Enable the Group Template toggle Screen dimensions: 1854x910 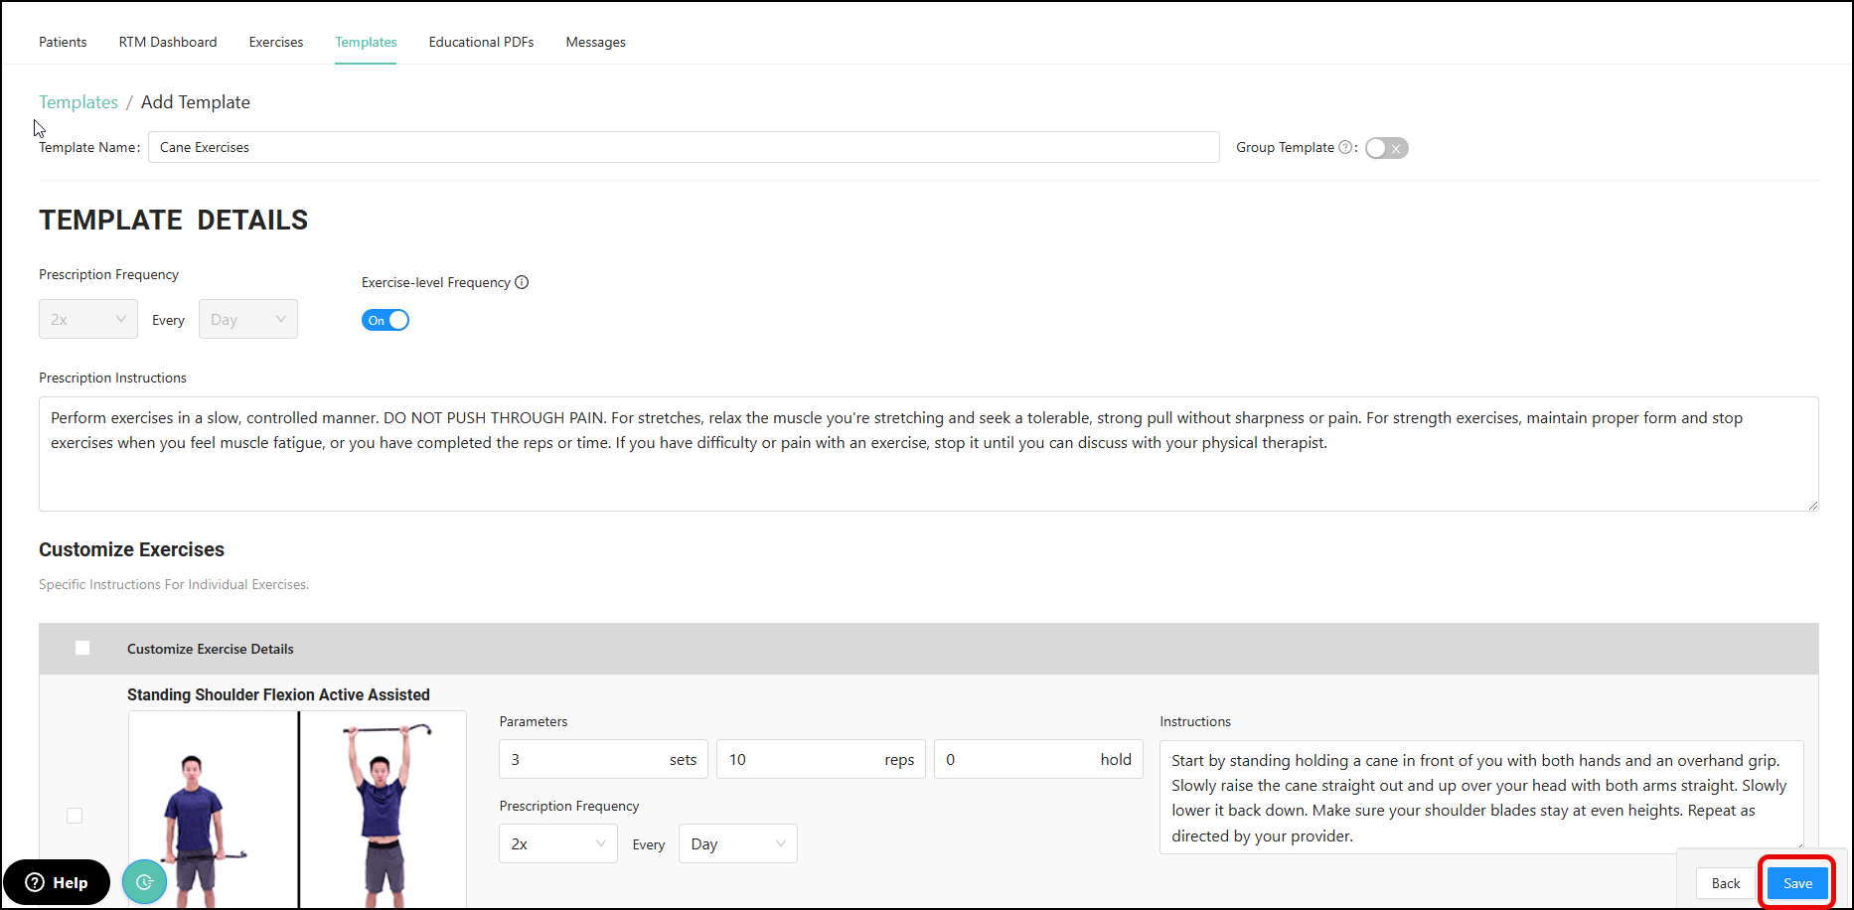pyautogui.click(x=1386, y=148)
